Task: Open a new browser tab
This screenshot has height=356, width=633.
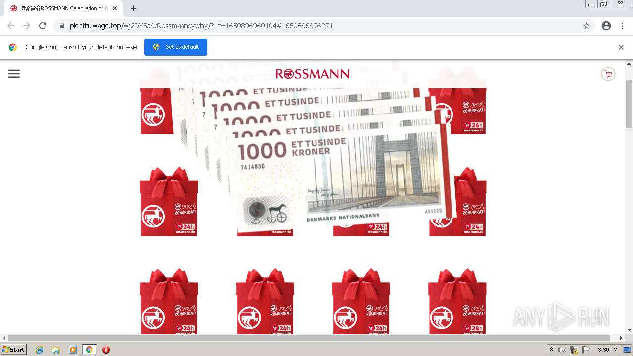Action: point(134,8)
